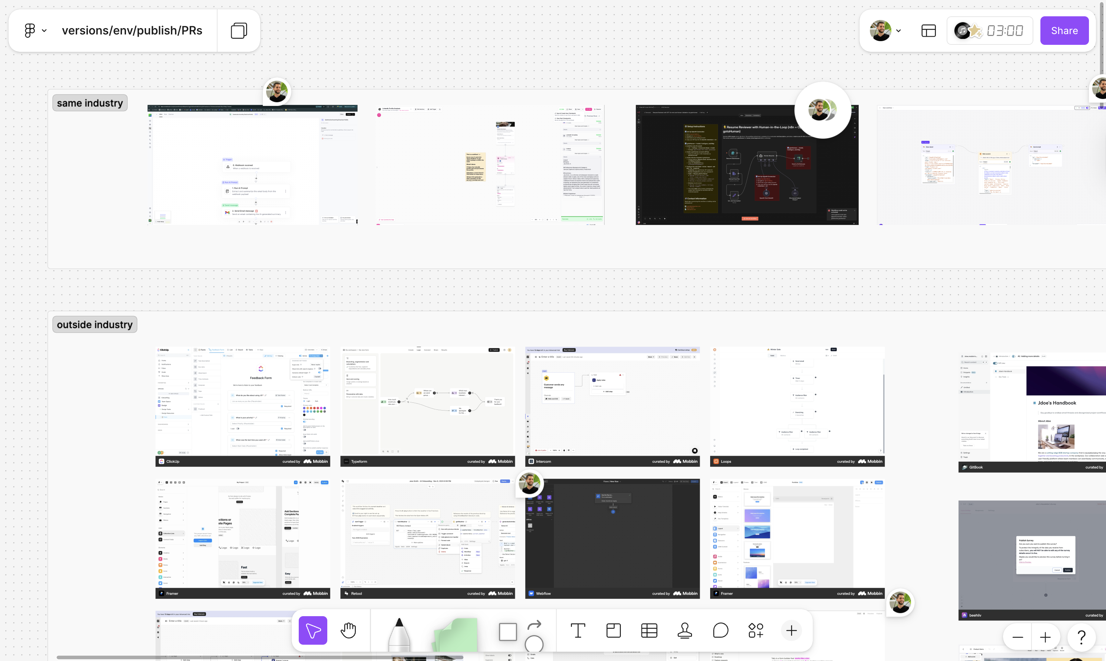The image size is (1106, 661).
Task: Select the ClickUp screenshot thumbnail
Action: (243, 406)
